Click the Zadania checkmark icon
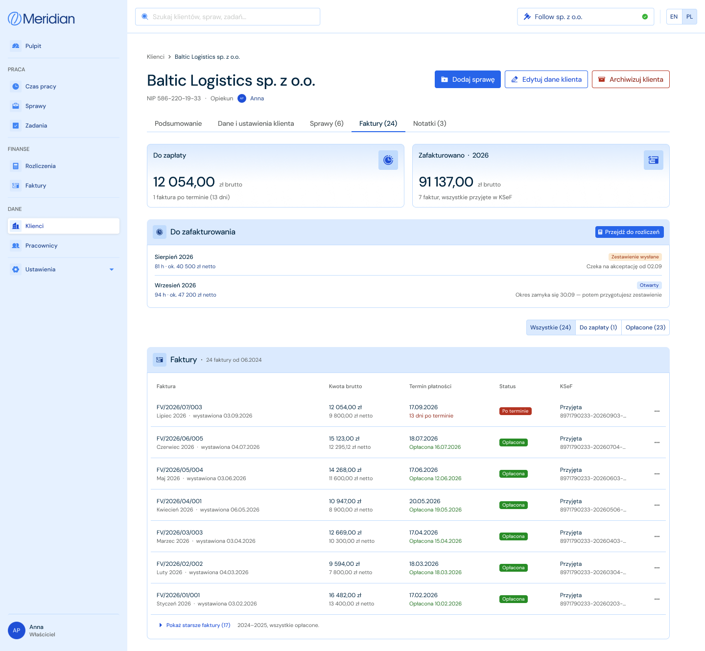The height and width of the screenshot is (651, 705). [16, 126]
